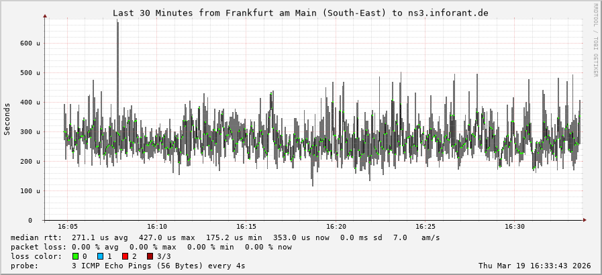Viewport: 602px width, 275px height.
Task: Click the dark red 3/3 loss swatch
Action: [x=150, y=256]
